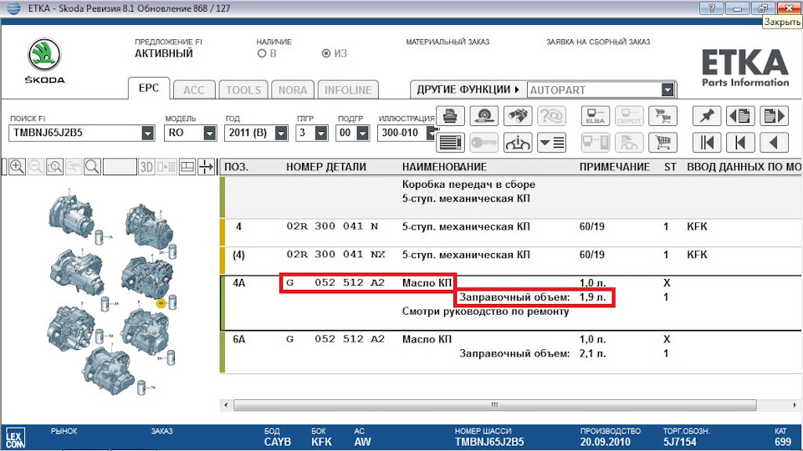Expand the ГОД dropdown showing 2011 (B)

coord(281,133)
